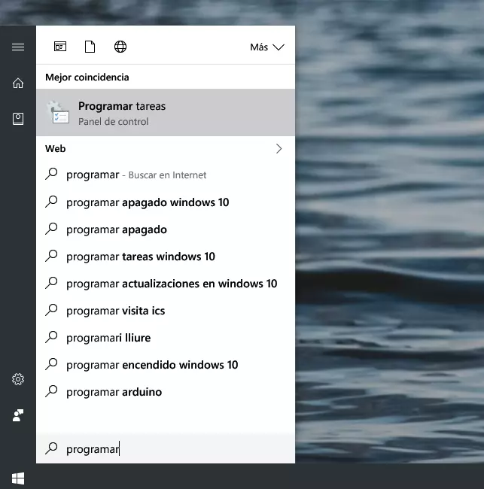This screenshot has width=484, height=489.
Task: Choose 'programar encendido windows 10' suggestion
Action: pyautogui.click(x=152, y=365)
